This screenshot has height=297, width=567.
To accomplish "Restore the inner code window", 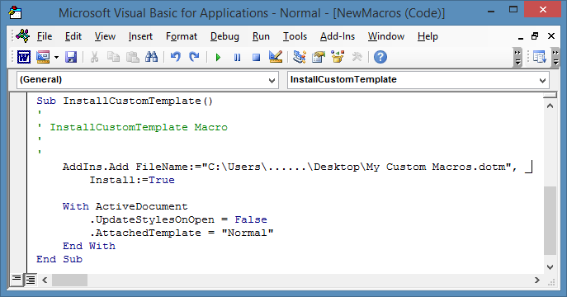I will pyautogui.click(x=535, y=36).
